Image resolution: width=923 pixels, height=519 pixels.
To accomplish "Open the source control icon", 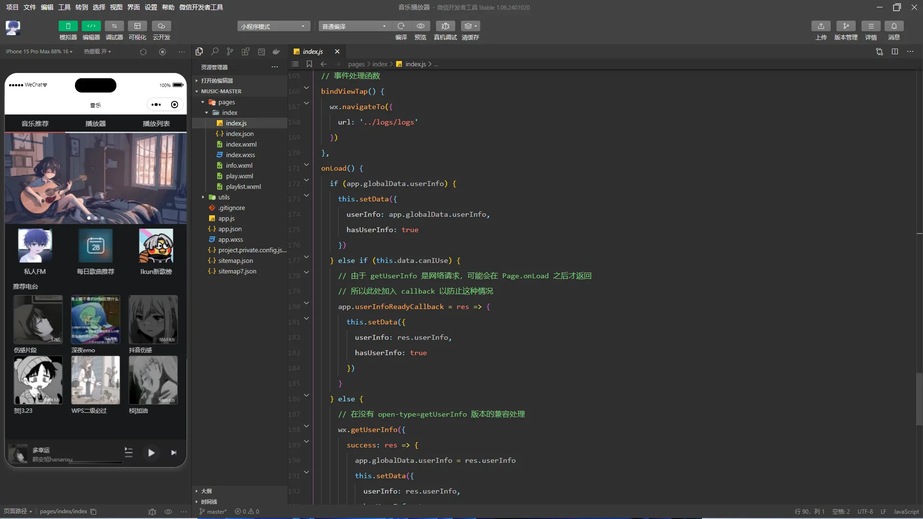I will (x=230, y=51).
